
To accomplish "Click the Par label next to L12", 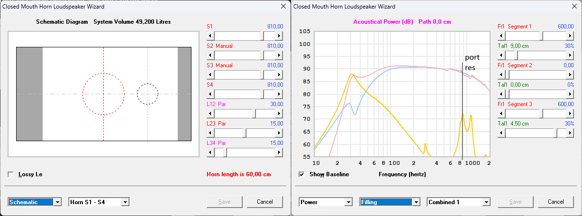I will point(222,104).
